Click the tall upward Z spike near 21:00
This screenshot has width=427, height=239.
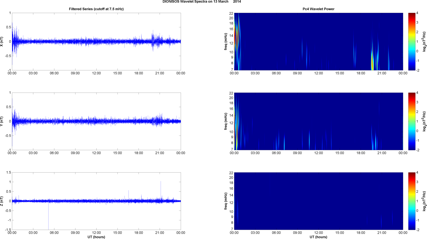(x=161, y=190)
